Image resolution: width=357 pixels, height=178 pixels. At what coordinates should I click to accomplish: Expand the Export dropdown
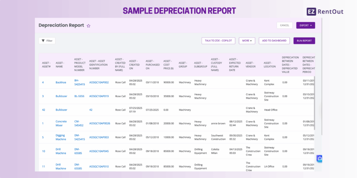pyautogui.click(x=305, y=25)
